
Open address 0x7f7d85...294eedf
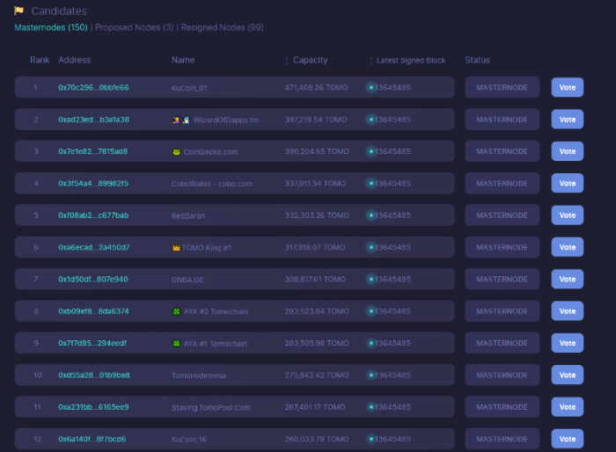(x=92, y=343)
